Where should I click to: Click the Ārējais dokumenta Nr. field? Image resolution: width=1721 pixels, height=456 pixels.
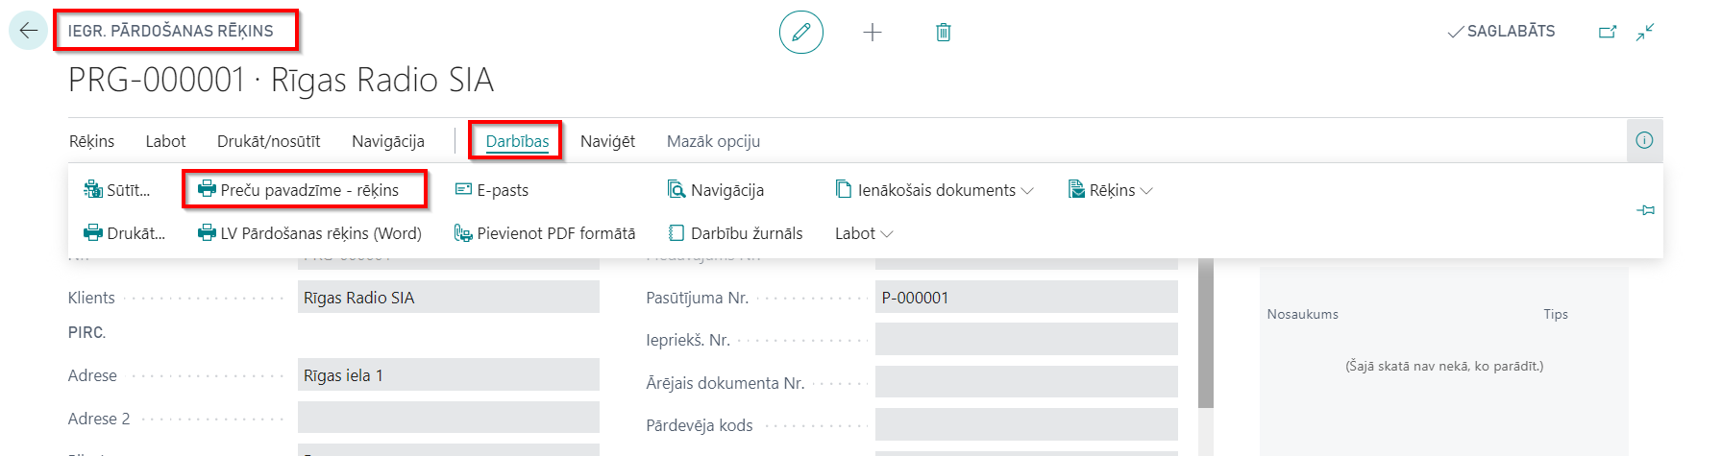coord(1026,382)
